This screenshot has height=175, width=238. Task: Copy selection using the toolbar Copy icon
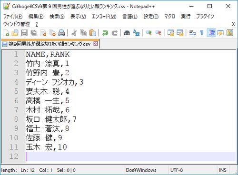(x=83, y=33)
